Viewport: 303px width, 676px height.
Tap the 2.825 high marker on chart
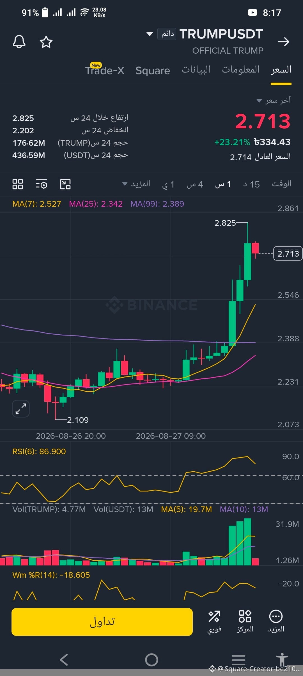click(225, 223)
